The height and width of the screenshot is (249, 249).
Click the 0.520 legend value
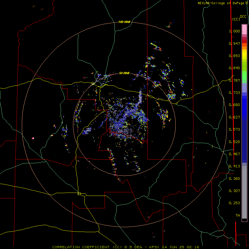pyautogui.click(x=234, y=142)
